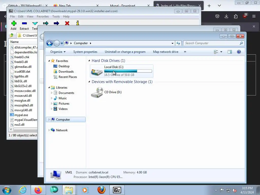Collapse the Favorites tree node
Screen dimensions: 260x195
(49, 61)
